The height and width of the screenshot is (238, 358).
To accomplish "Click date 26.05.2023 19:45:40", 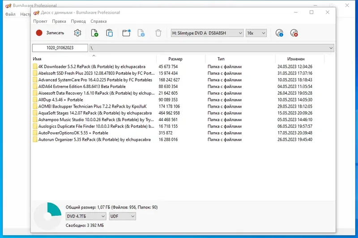I will pos(295,139).
